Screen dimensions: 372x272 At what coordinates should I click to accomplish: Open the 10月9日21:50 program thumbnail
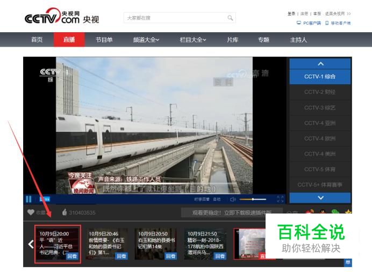coord(205,244)
